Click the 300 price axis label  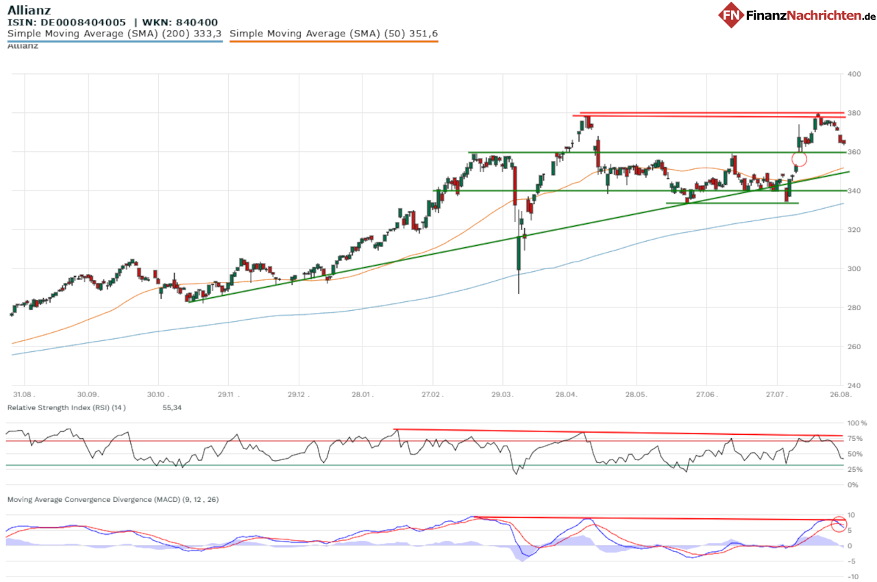(x=854, y=269)
